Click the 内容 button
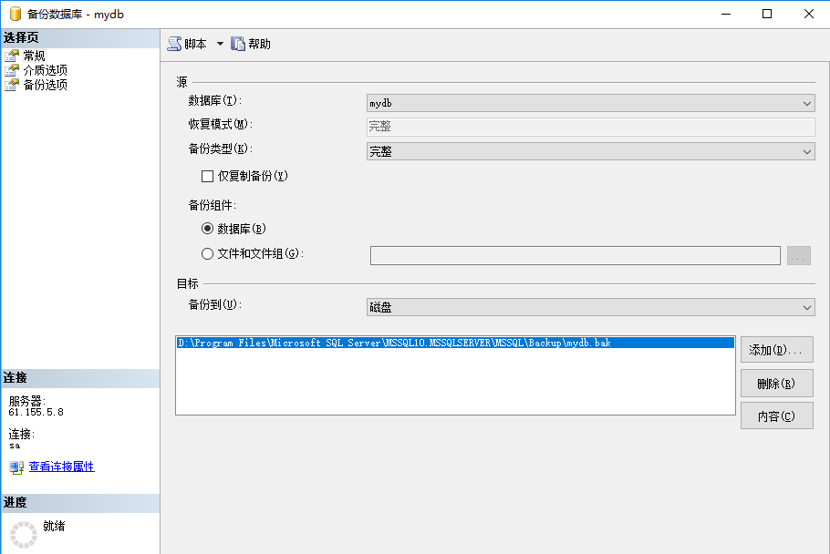 (776, 416)
